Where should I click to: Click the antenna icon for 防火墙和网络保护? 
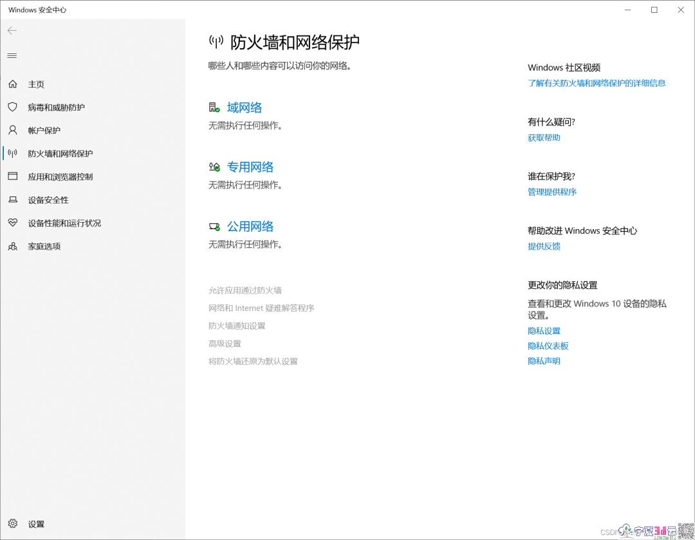coord(13,153)
